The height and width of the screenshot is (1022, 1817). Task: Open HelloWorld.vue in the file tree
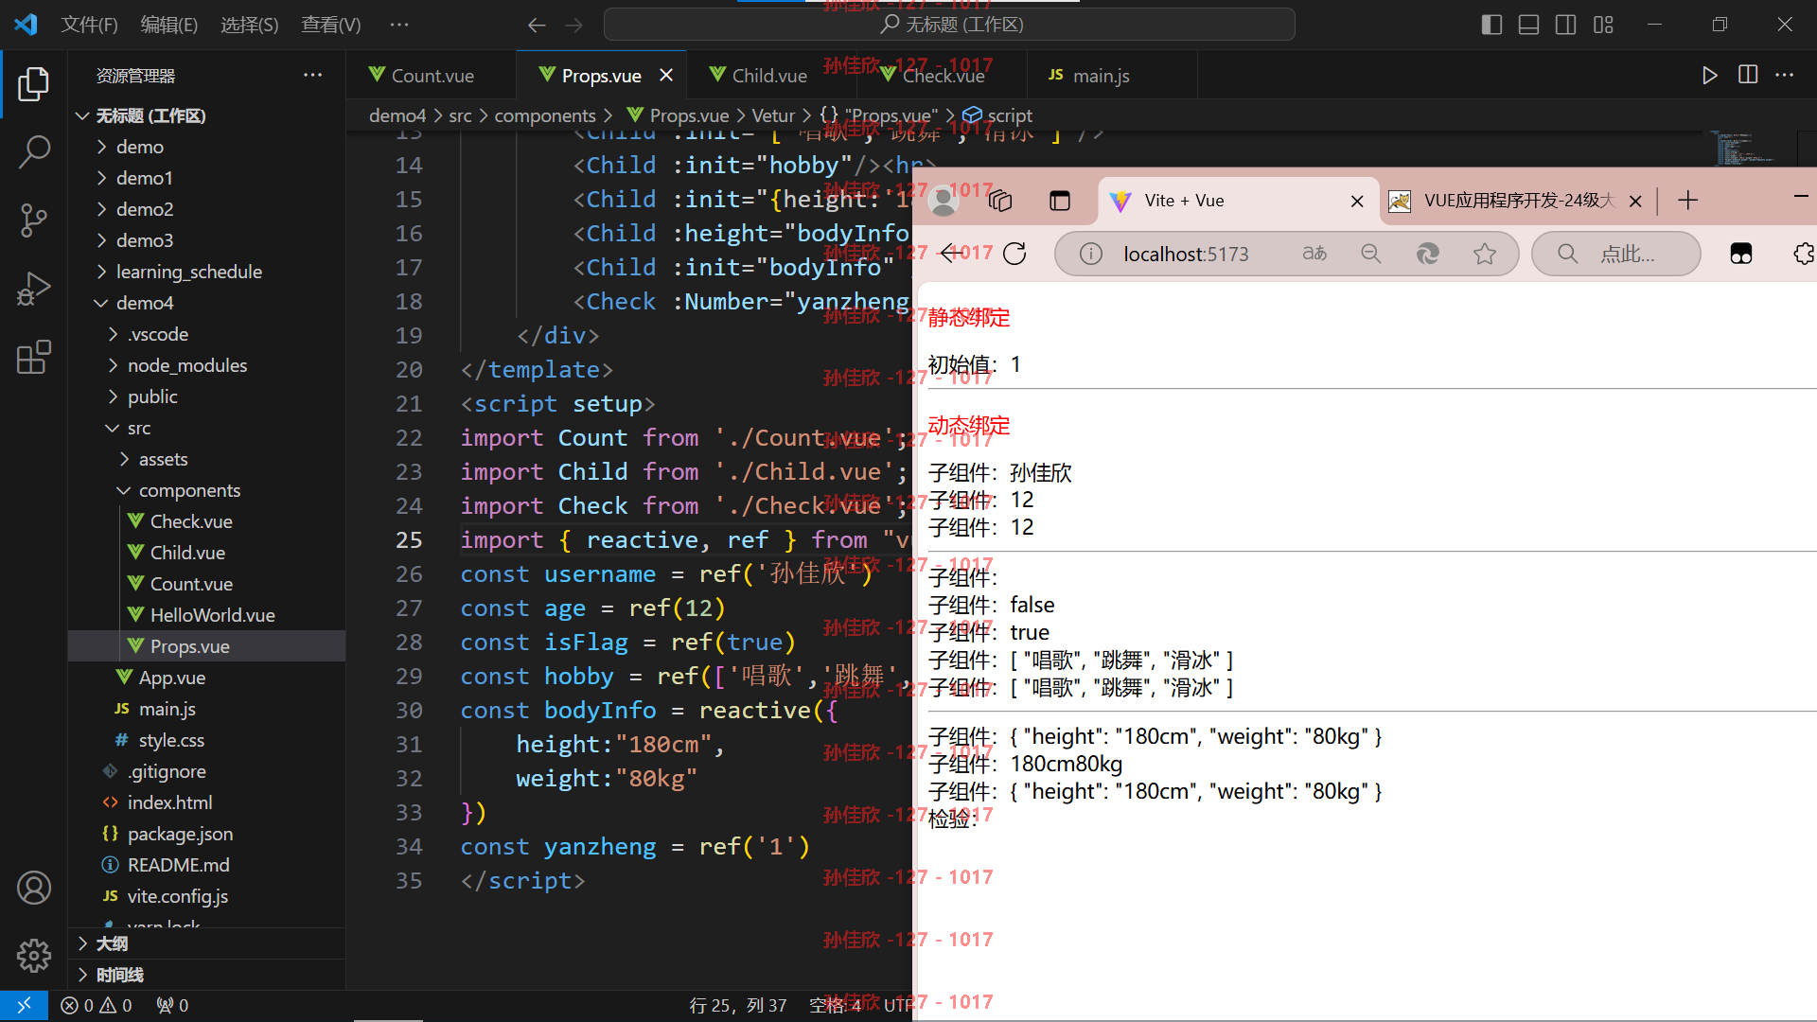point(212,615)
